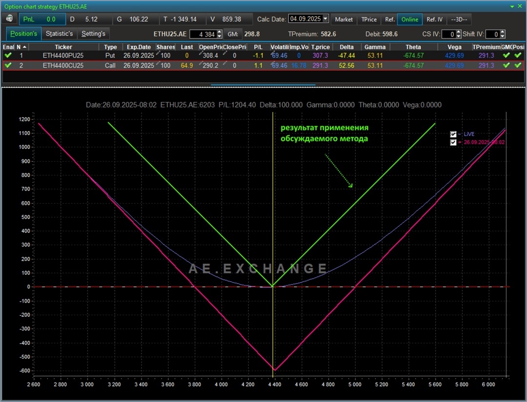The width and height of the screenshot is (527, 402).
Task: Edit OpenPrice pencil for ETH4400PU25 row
Action: [x=201, y=53]
